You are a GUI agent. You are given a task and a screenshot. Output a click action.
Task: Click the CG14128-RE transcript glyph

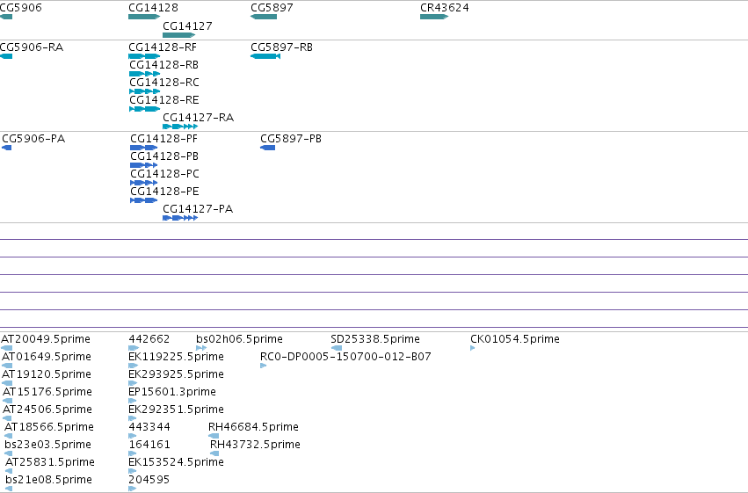pyautogui.click(x=144, y=109)
